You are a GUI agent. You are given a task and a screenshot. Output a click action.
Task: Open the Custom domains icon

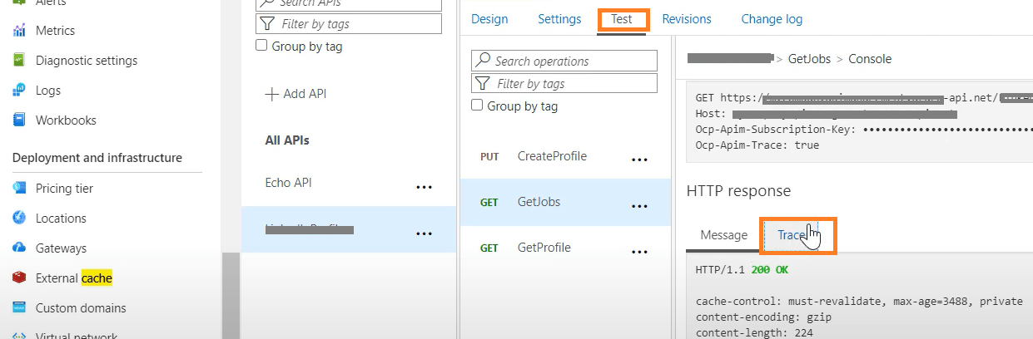[19, 308]
